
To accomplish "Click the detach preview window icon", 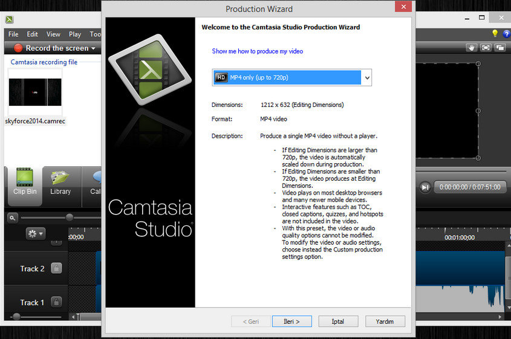I will point(500,48).
